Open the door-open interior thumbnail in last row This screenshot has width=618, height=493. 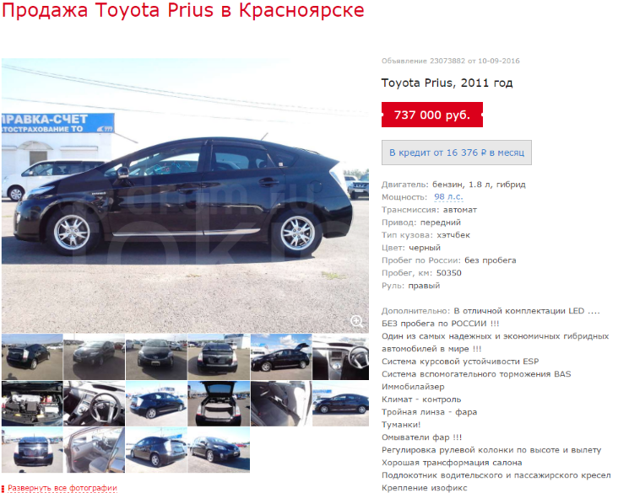point(95,450)
